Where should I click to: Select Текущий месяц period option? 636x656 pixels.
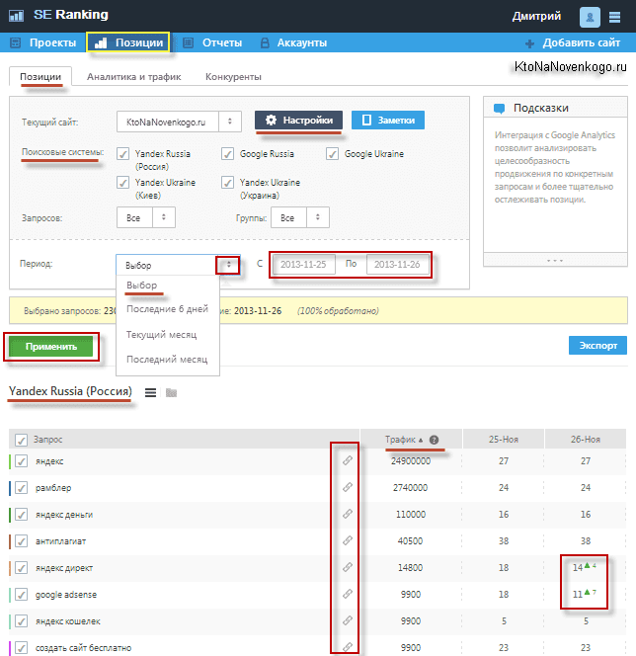(161, 335)
